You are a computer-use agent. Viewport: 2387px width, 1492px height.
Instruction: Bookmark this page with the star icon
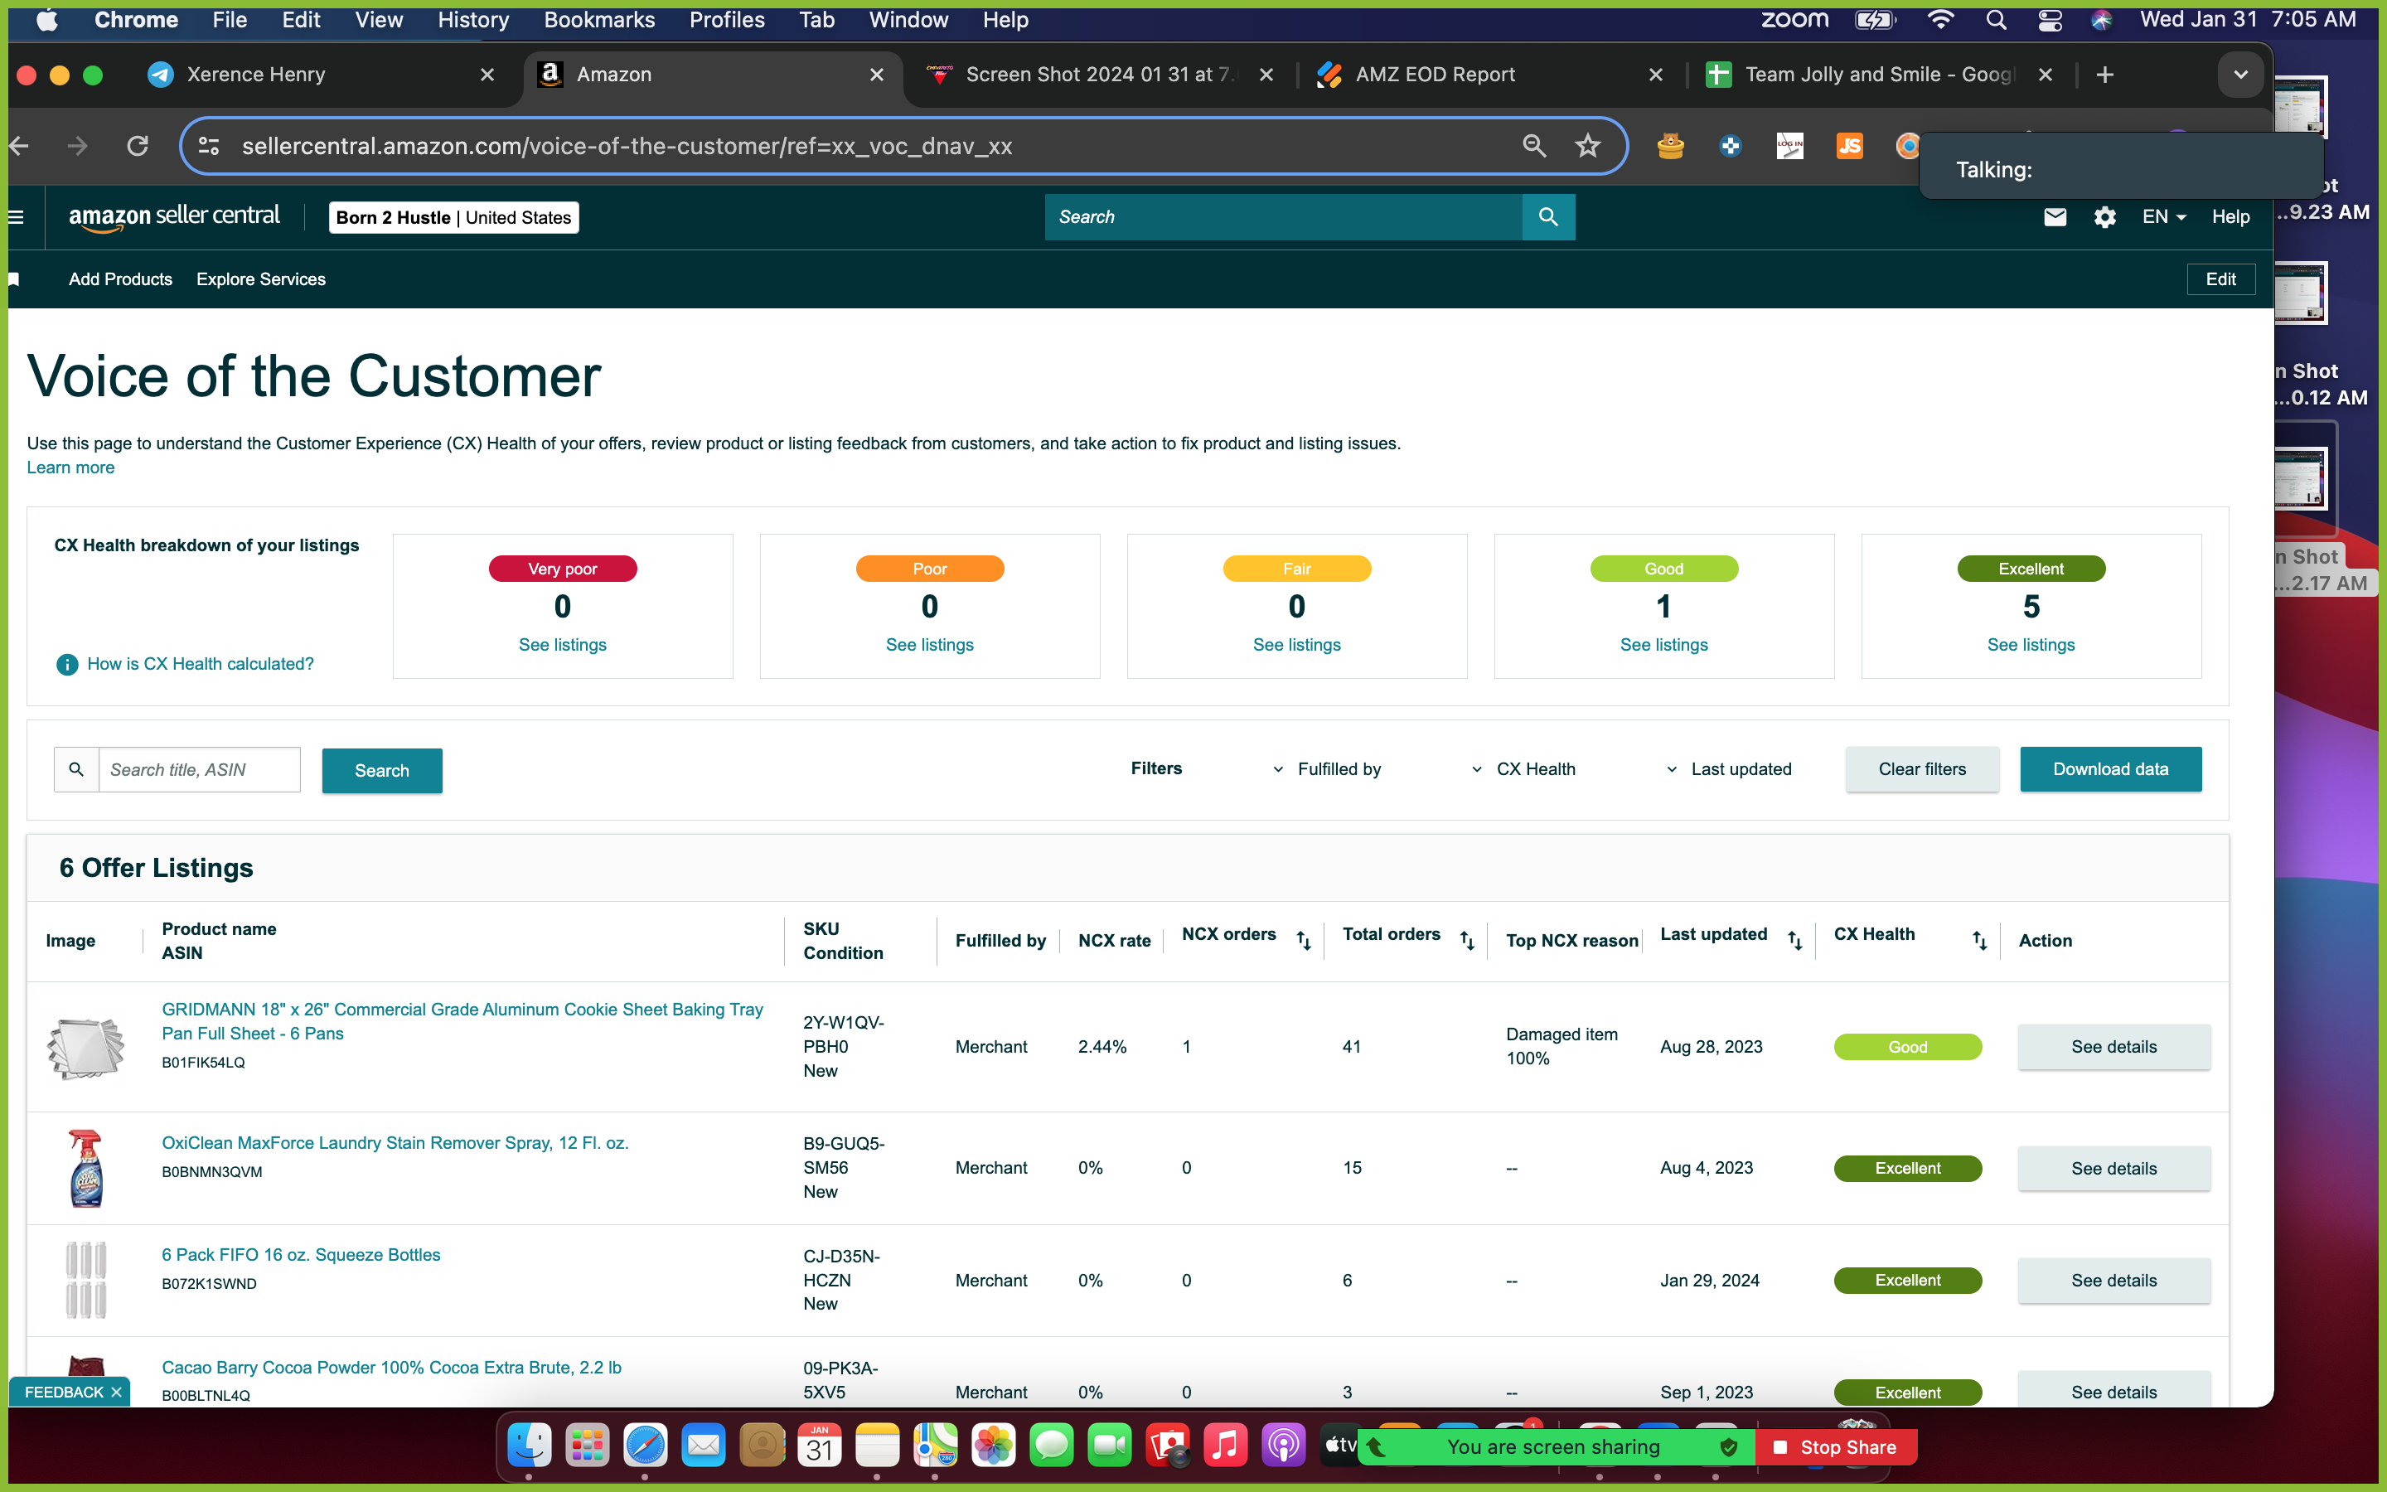click(x=1587, y=146)
